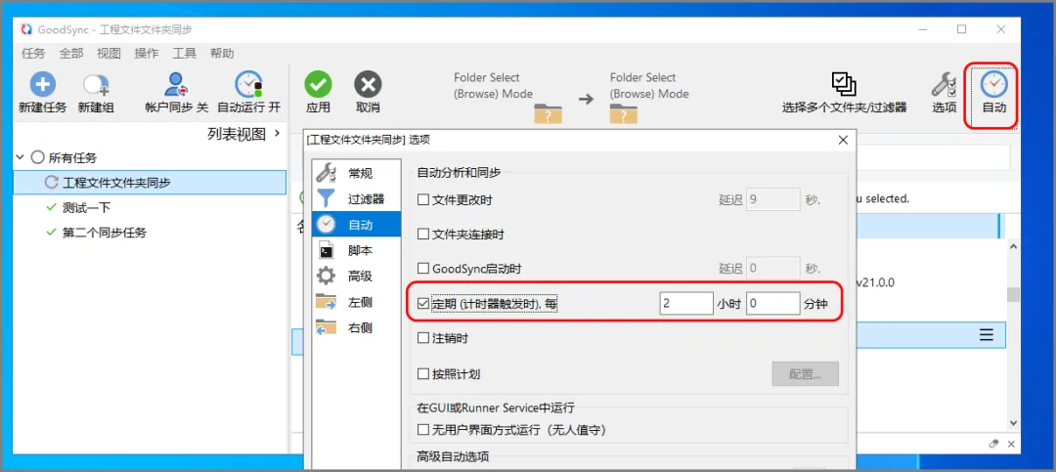Screen dimensions: 1056x472
Task: Enable 文件更改时 checkbox
Action: pos(423,199)
